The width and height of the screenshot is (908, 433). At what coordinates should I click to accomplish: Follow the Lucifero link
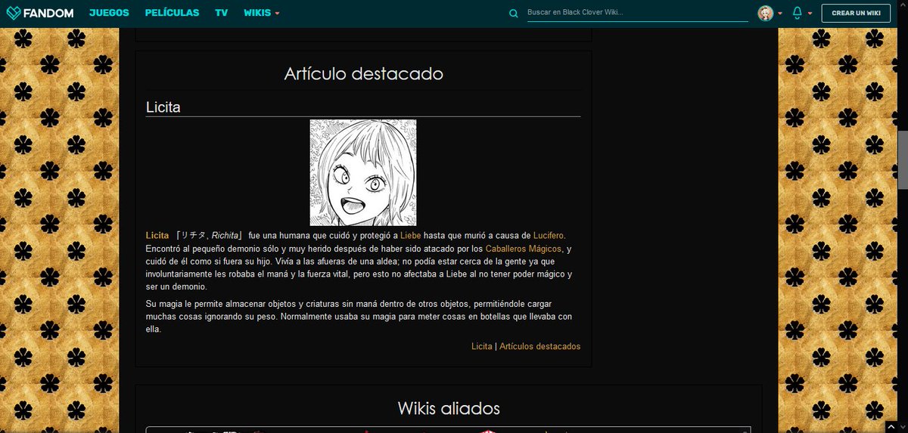[x=549, y=236]
